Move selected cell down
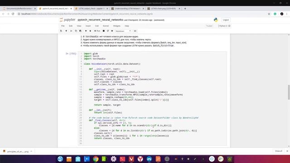 [90, 31]
